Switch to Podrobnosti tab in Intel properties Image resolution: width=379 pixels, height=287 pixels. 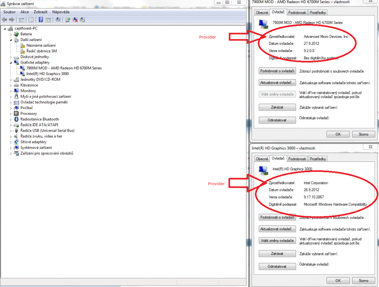click(x=297, y=159)
